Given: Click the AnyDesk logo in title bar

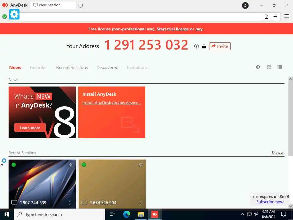Looking at the screenshot, I should [5, 5].
